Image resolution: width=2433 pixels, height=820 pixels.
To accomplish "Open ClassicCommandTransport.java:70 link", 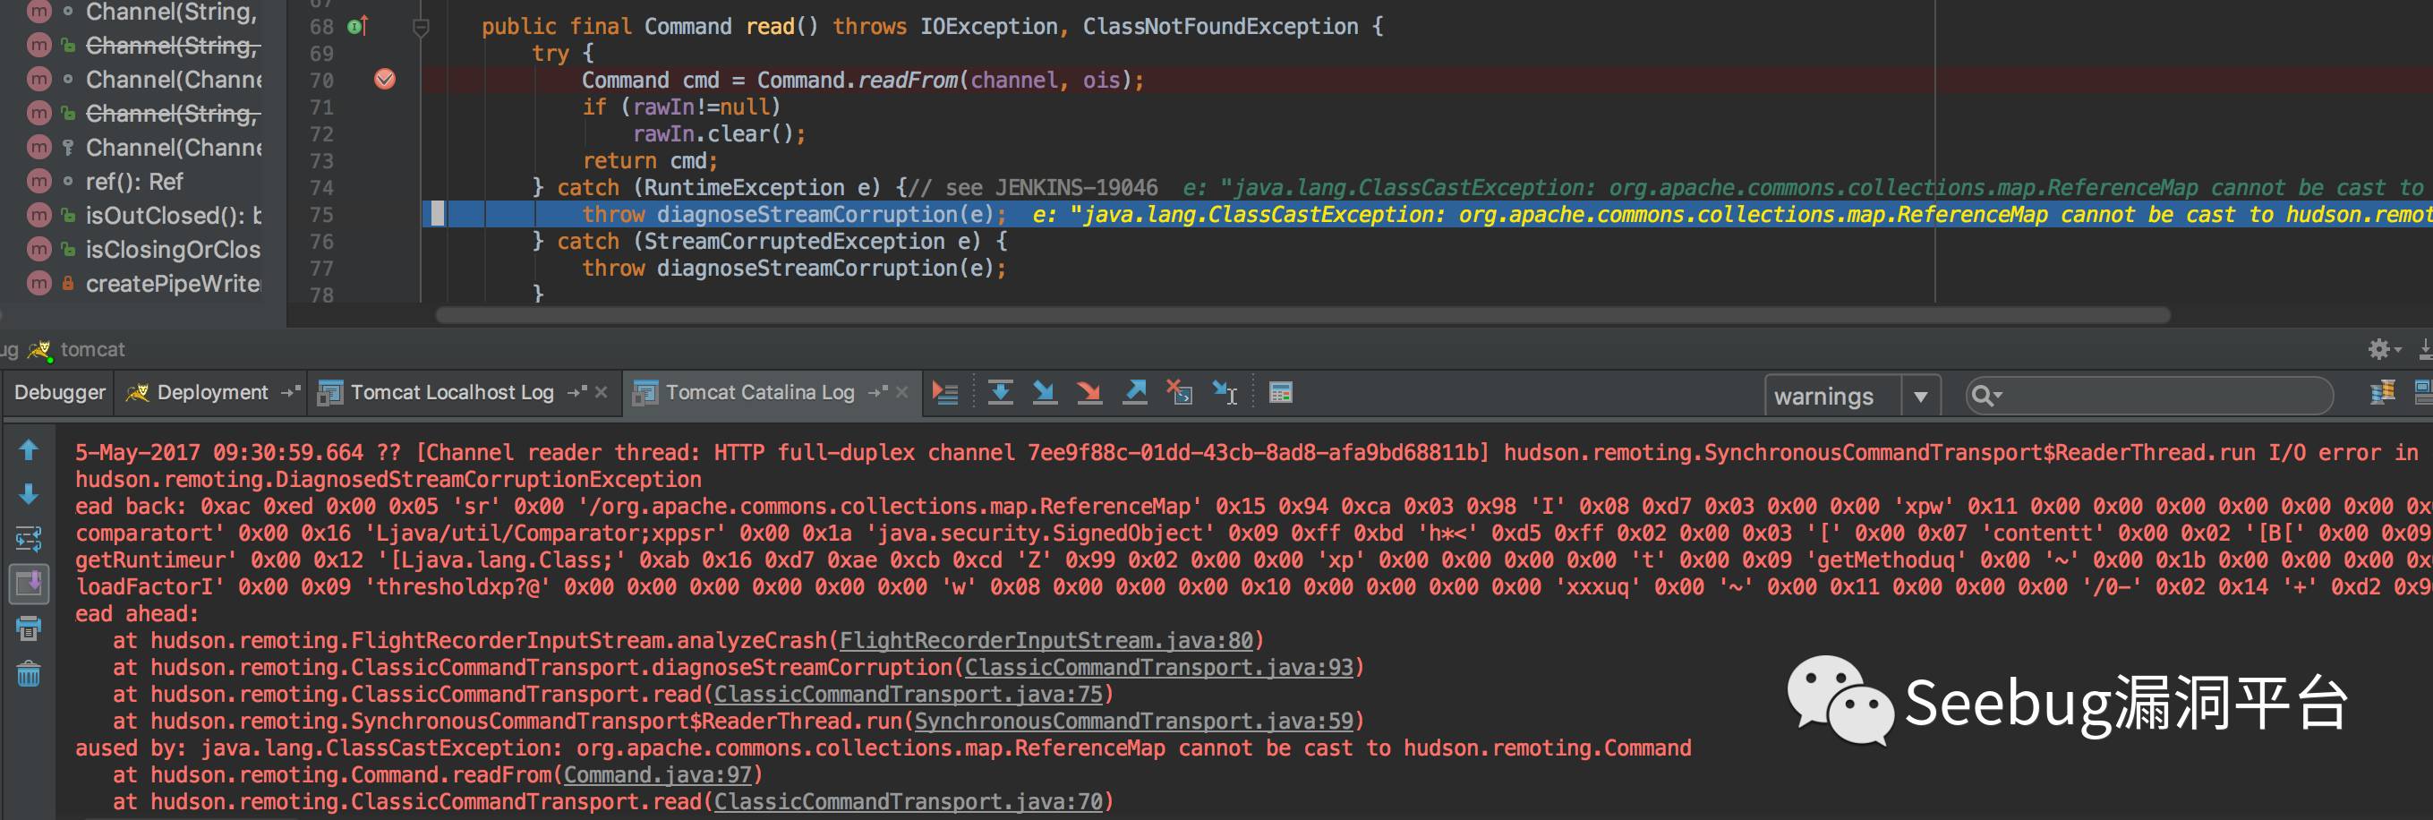I will point(909,801).
